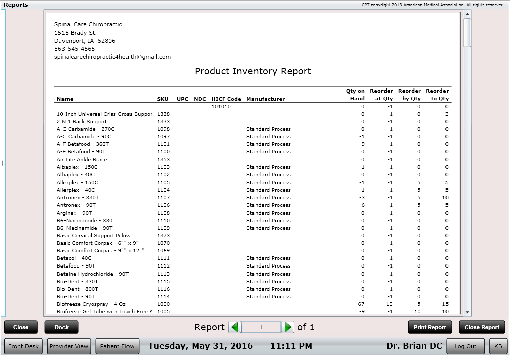
Task: Select the Dock option for the report viewer
Action: [x=61, y=327]
